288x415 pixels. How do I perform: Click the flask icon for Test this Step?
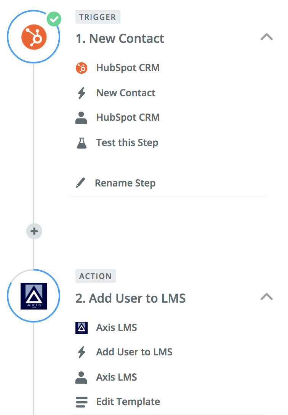tap(82, 143)
